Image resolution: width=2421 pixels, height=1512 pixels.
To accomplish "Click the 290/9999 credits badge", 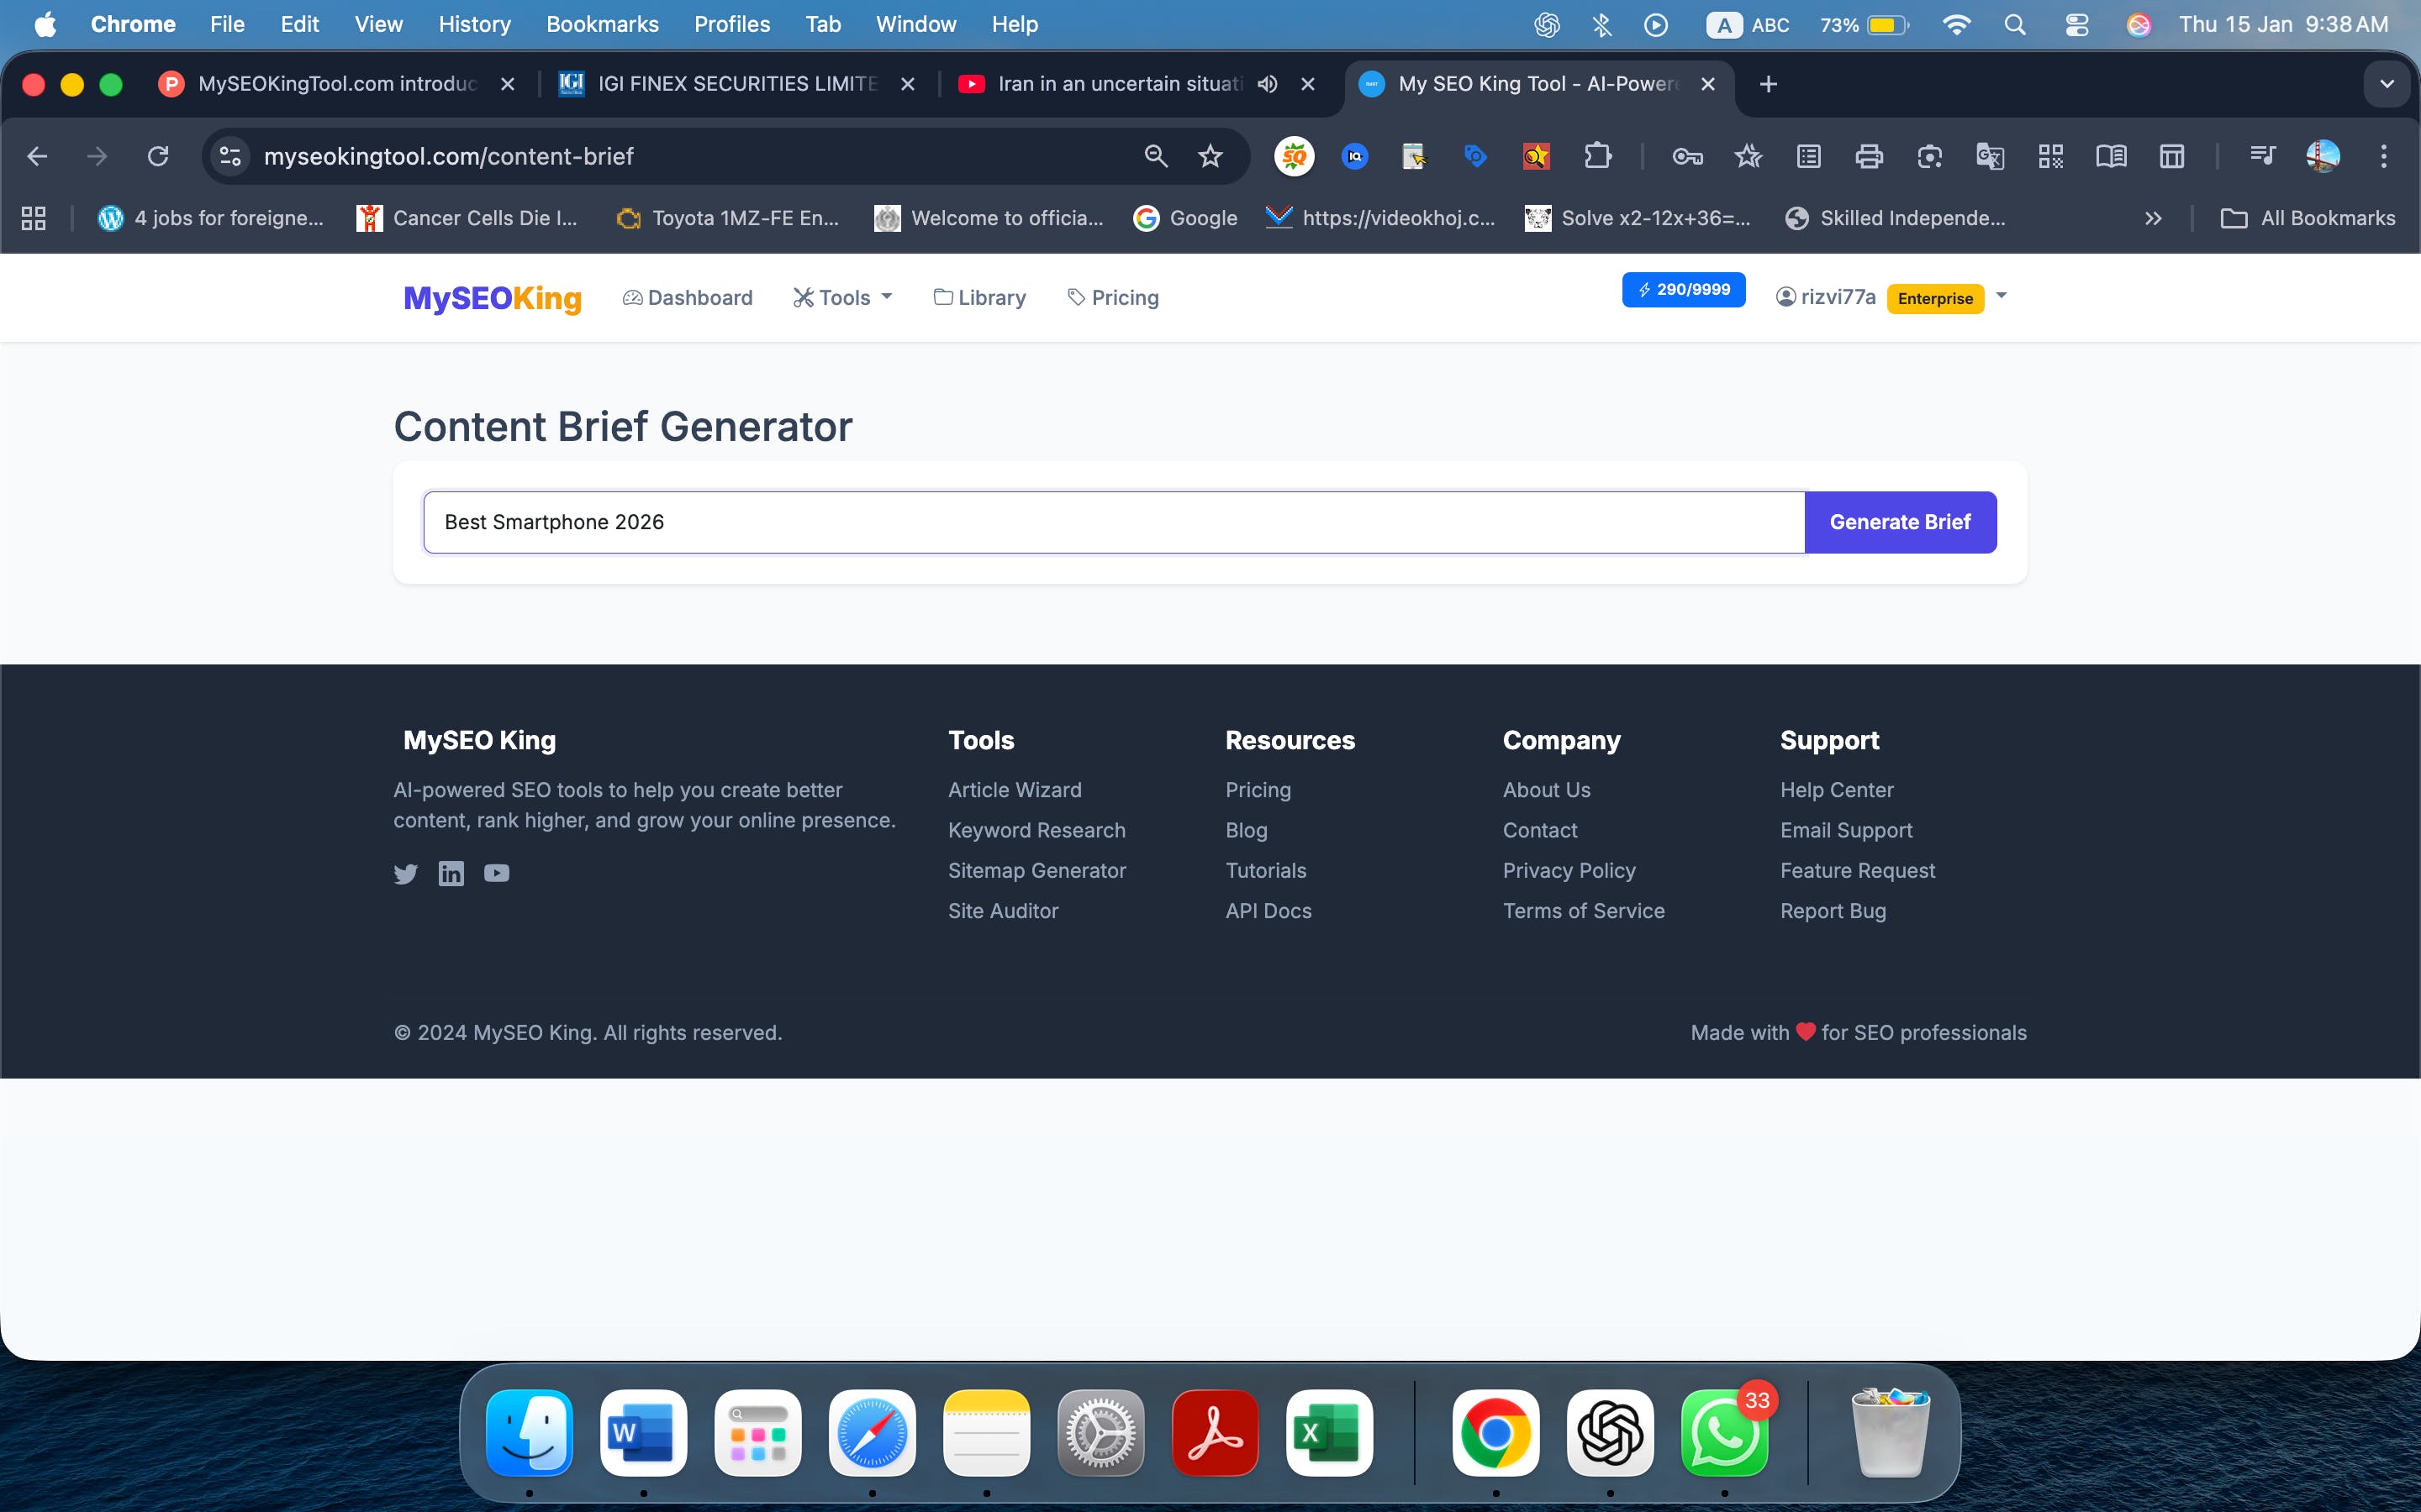I will [x=1683, y=290].
